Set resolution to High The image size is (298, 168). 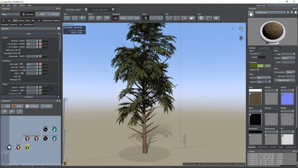tap(115, 18)
